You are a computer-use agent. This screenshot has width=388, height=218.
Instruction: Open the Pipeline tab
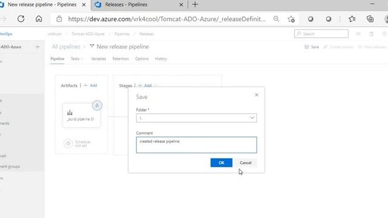tap(58, 59)
